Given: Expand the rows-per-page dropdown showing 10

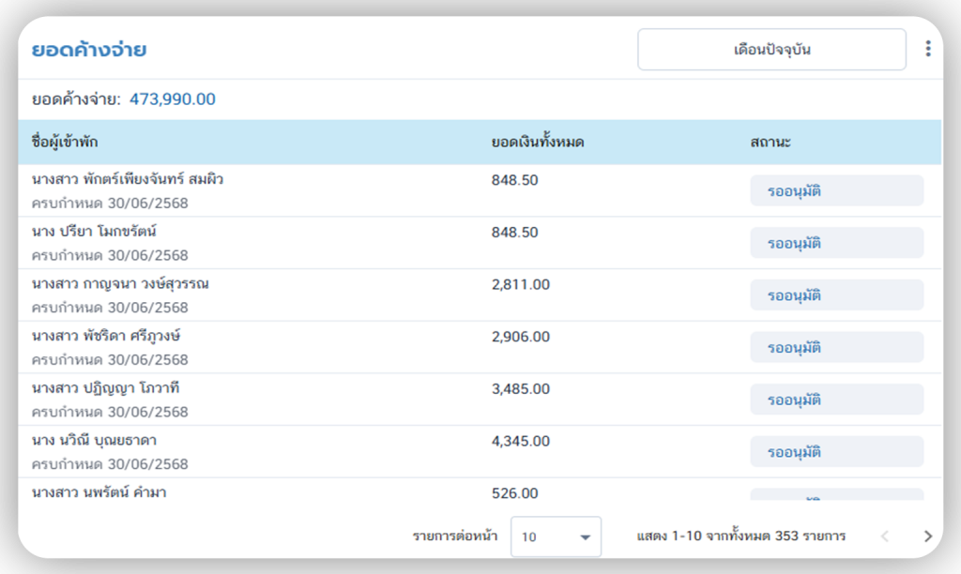Looking at the screenshot, I should click(x=556, y=536).
